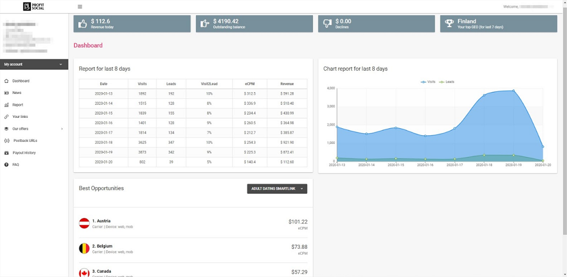Click the Profit Social logo

click(34, 6)
